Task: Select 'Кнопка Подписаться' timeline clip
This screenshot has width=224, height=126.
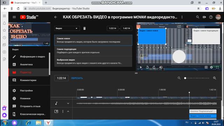Action: pos(203,111)
